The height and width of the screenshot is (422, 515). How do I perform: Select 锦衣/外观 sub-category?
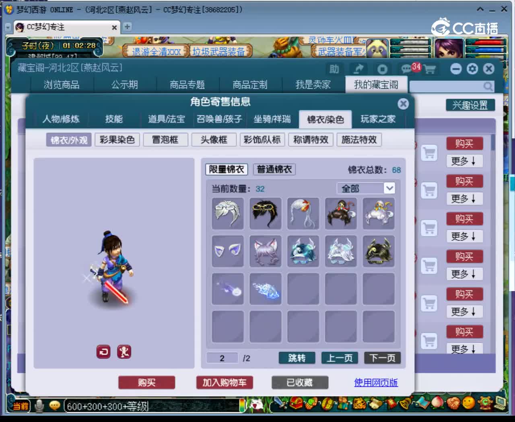69,140
